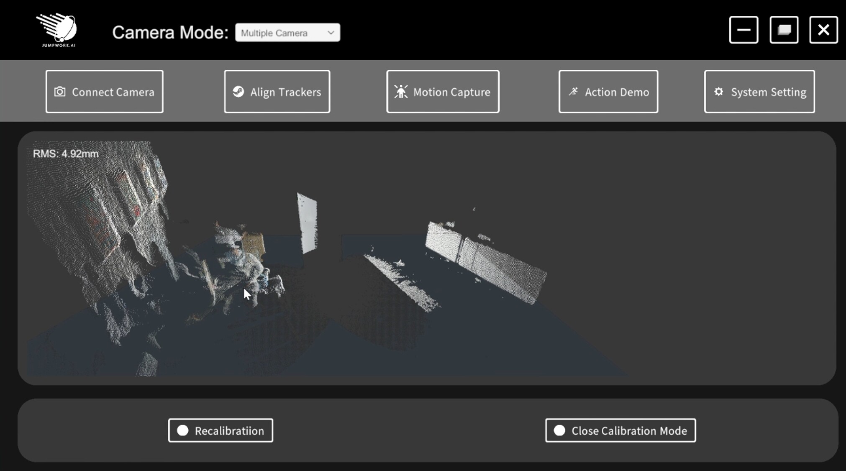Screen dimensions: 846x471
Task: Click the camera icon on Connect Camera
Action: (61, 92)
